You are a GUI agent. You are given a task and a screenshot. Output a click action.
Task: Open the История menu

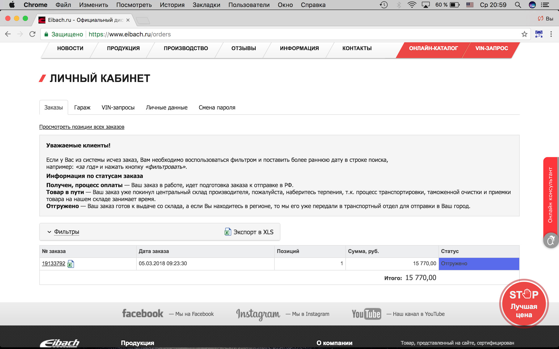click(172, 5)
